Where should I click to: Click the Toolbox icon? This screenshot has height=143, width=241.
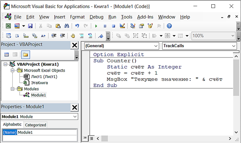click(159, 26)
